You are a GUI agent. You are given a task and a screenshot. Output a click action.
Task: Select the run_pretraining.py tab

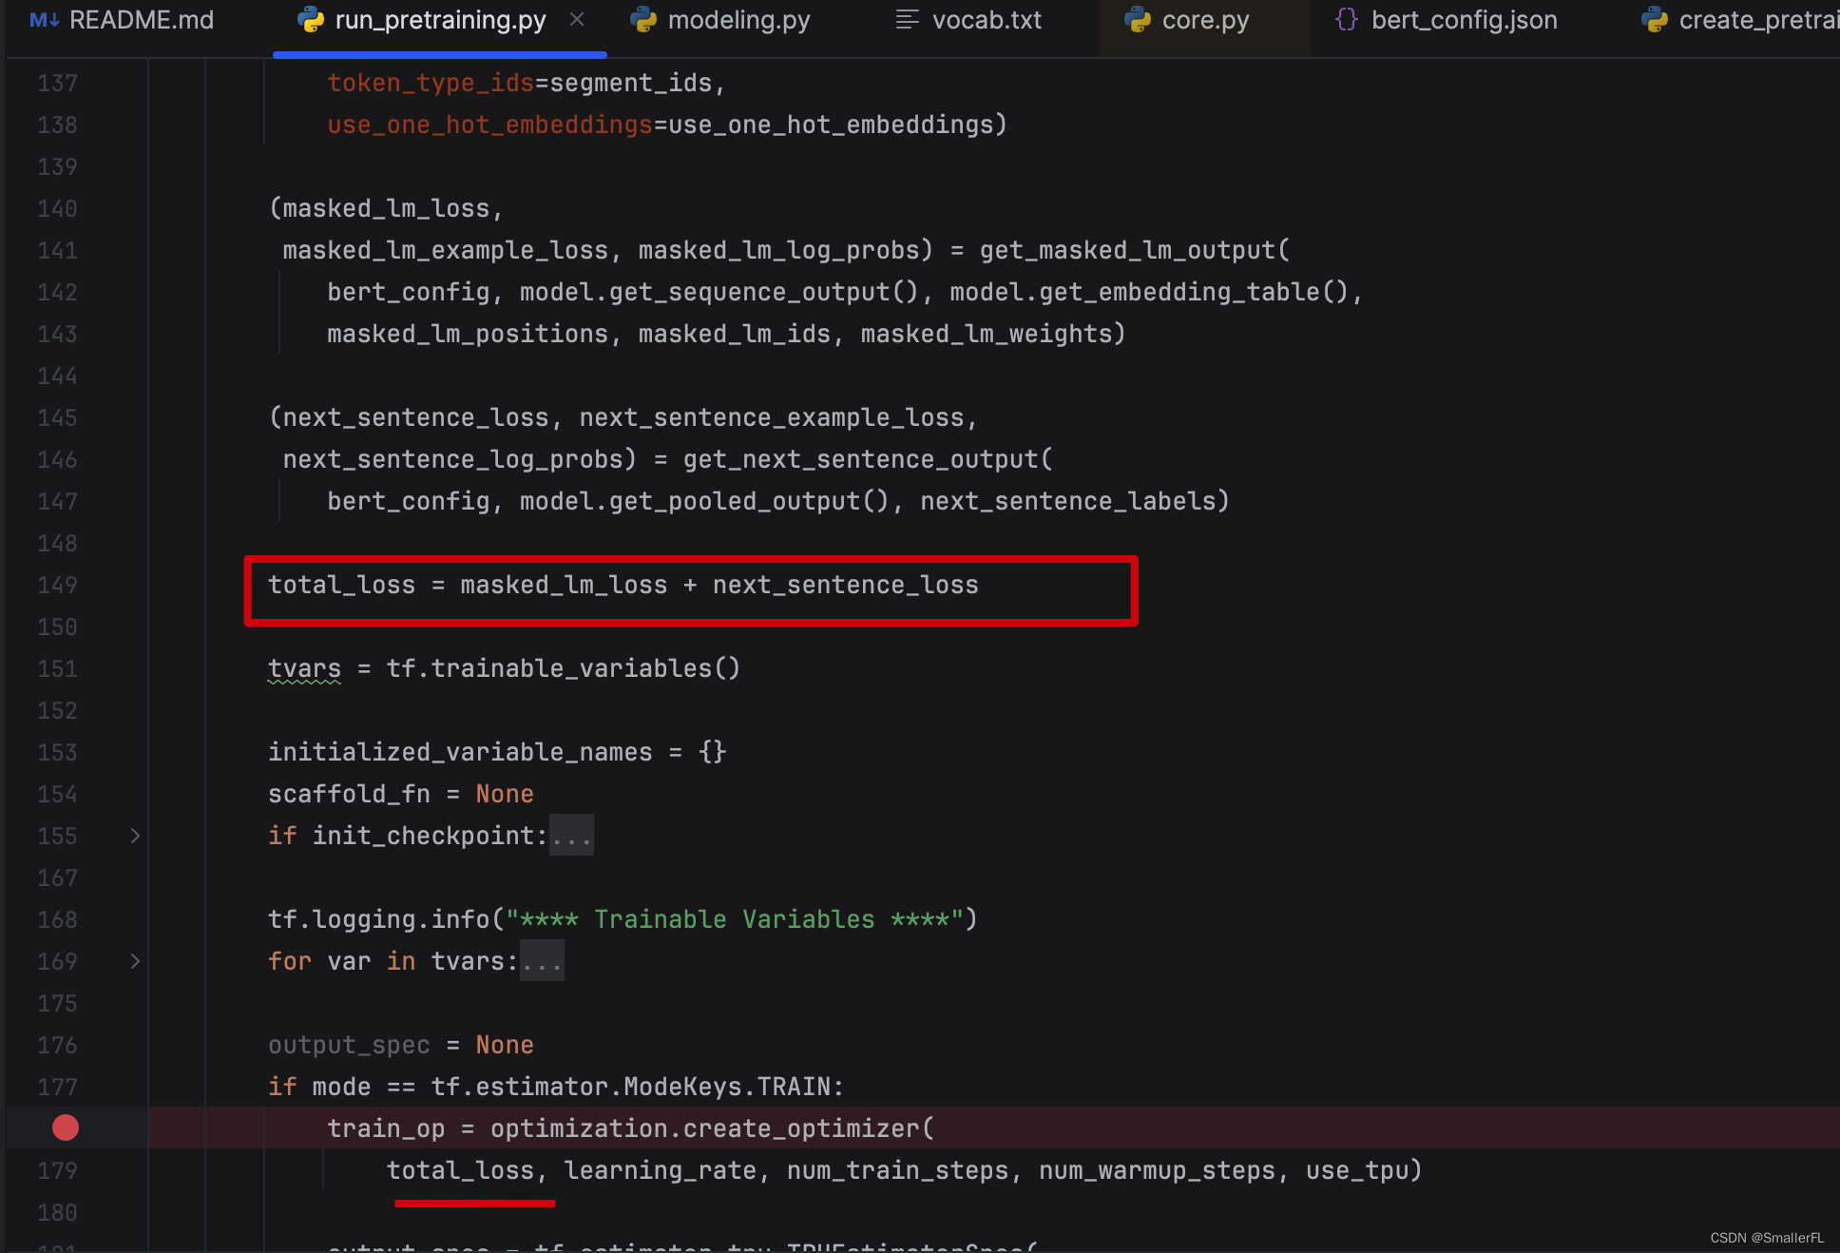click(x=440, y=20)
